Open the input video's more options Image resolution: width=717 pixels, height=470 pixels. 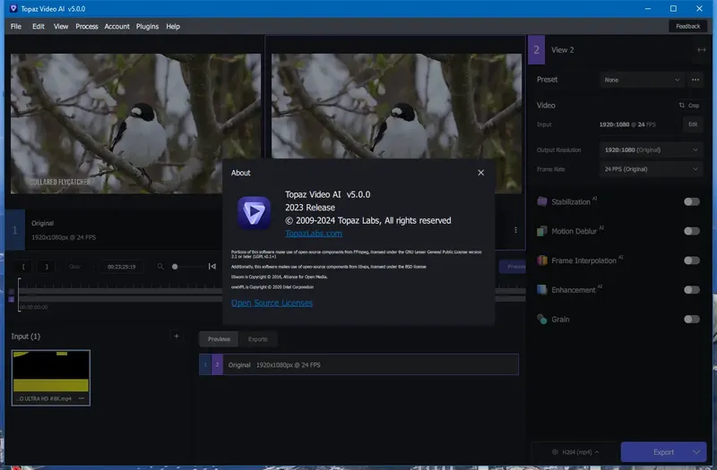click(x=82, y=398)
